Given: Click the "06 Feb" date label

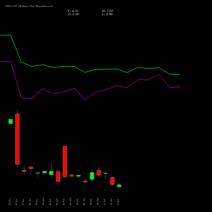Looking at the screenshot, I should 84,202.
